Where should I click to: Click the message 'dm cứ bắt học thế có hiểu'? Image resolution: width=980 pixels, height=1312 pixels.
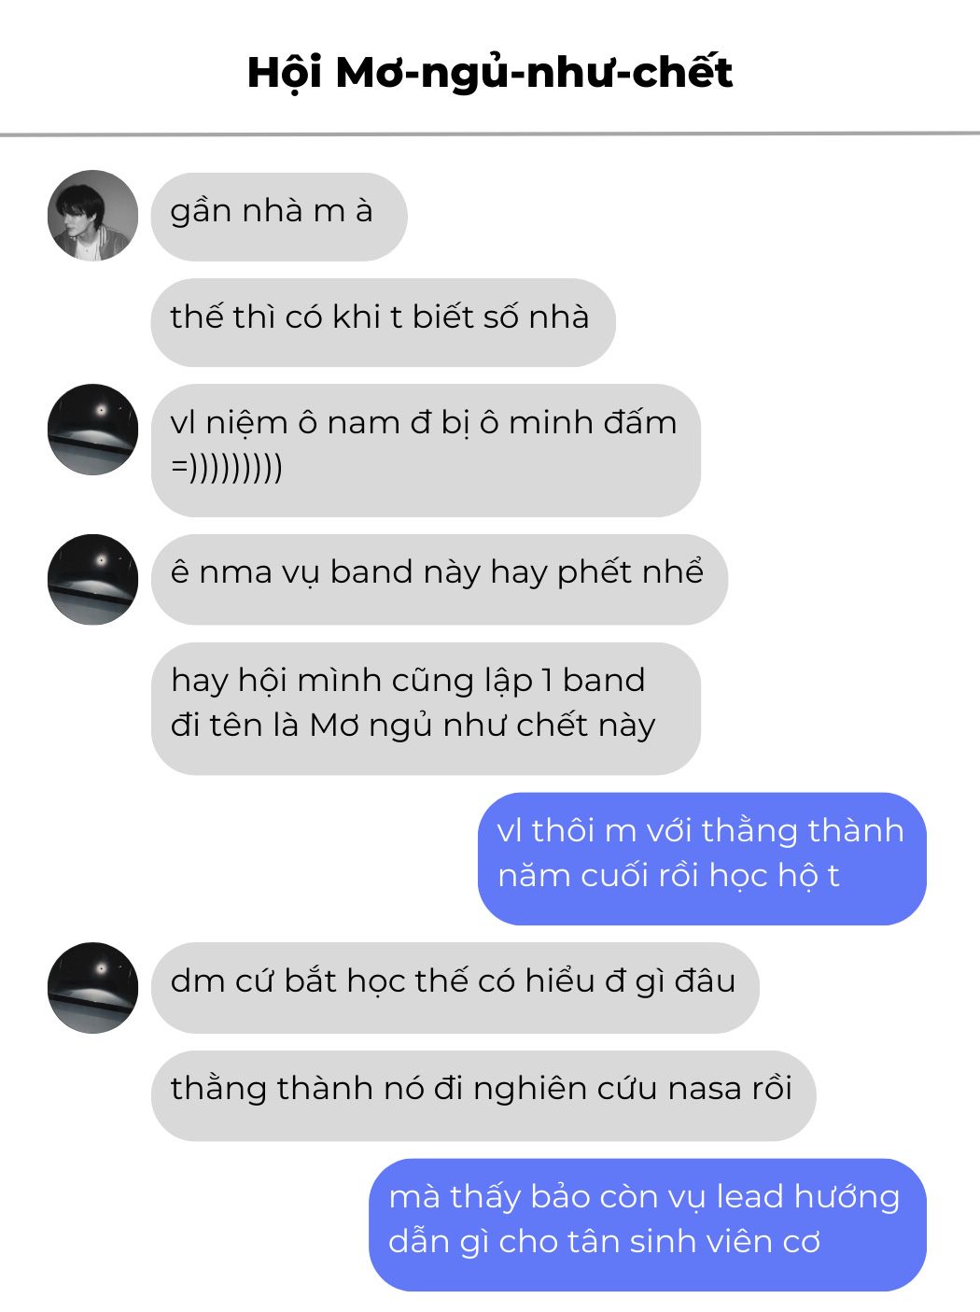(x=455, y=988)
